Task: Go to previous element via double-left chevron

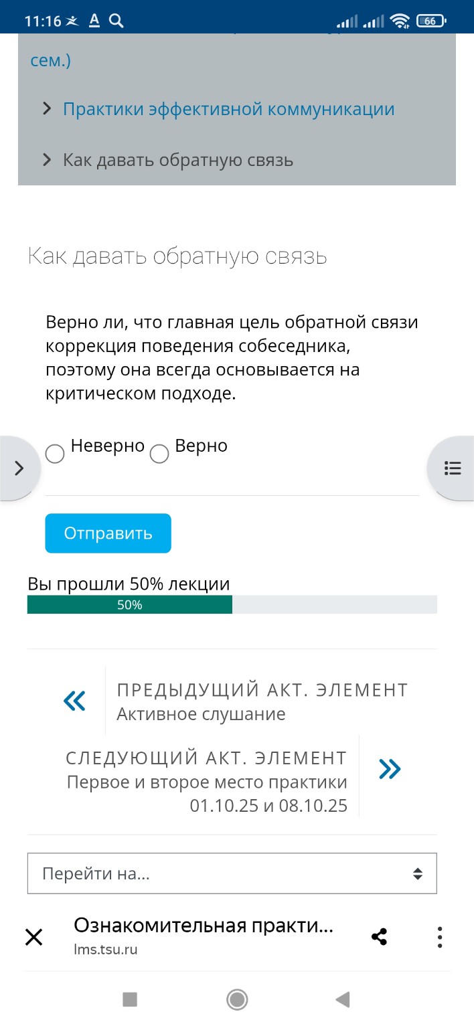Action: (x=74, y=700)
